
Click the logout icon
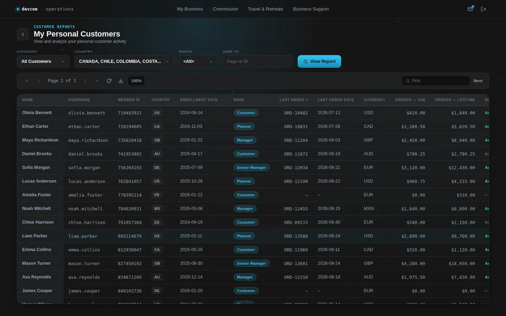(x=483, y=9)
